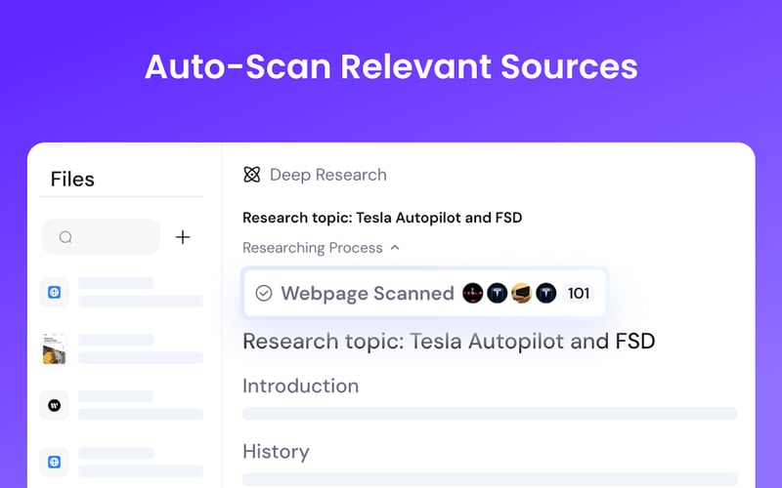
Task: Click the large Research topic heading
Action: (x=449, y=342)
